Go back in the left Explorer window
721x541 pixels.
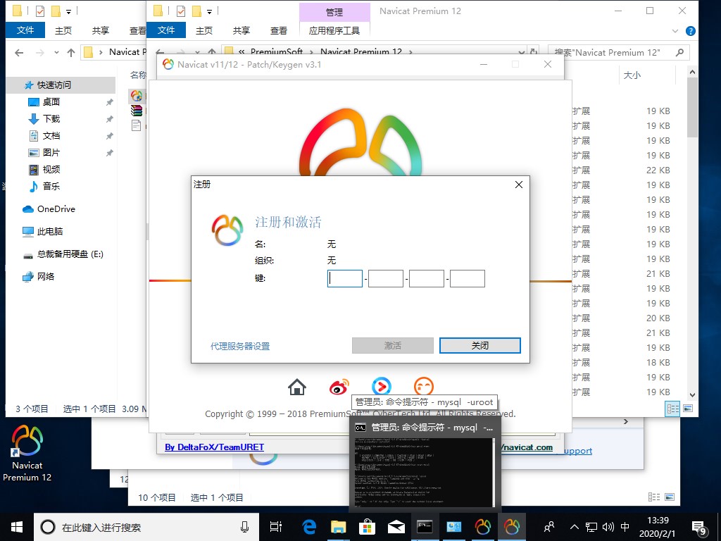(x=19, y=52)
